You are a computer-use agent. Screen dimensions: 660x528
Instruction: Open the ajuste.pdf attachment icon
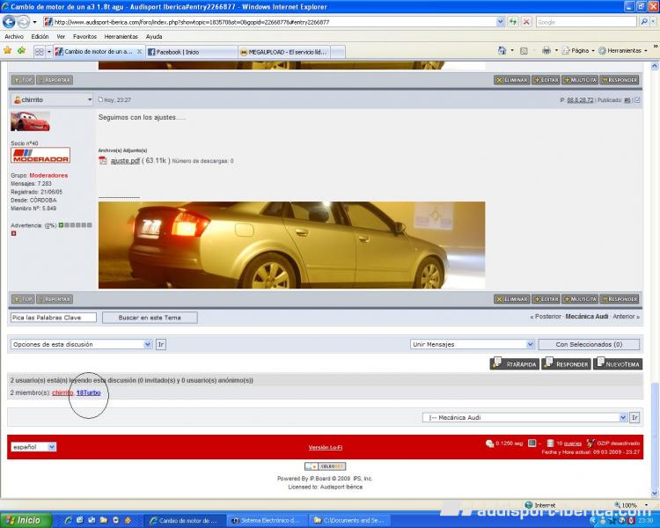(x=103, y=160)
